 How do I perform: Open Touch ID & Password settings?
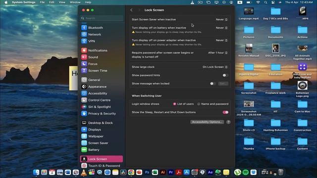coord(101,166)
